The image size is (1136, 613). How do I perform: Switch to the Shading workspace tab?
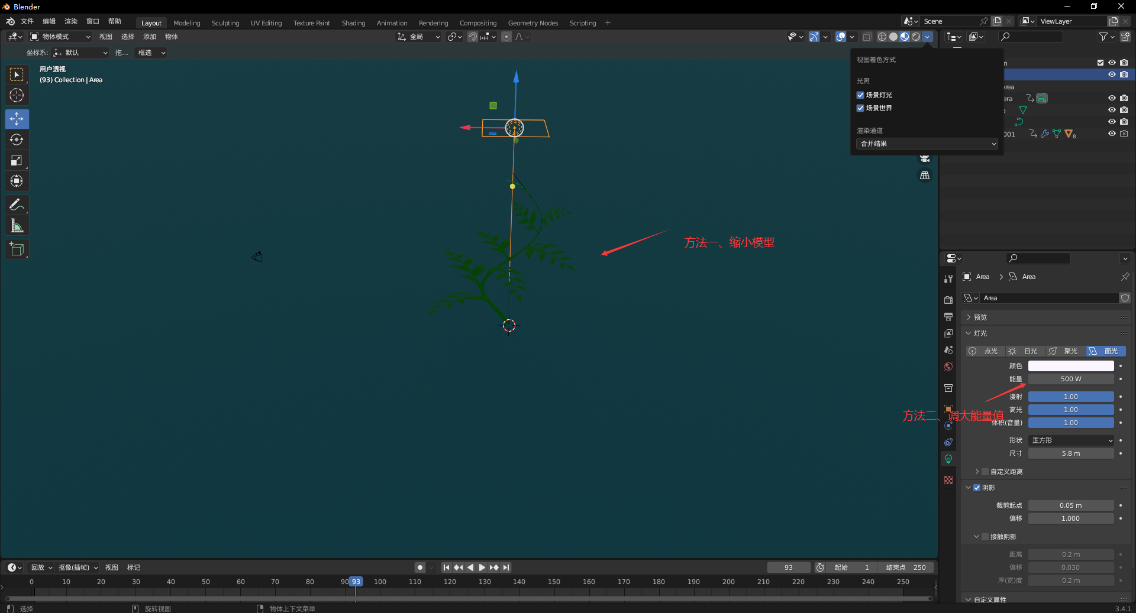pyautogui.click(x=353, y=23)
